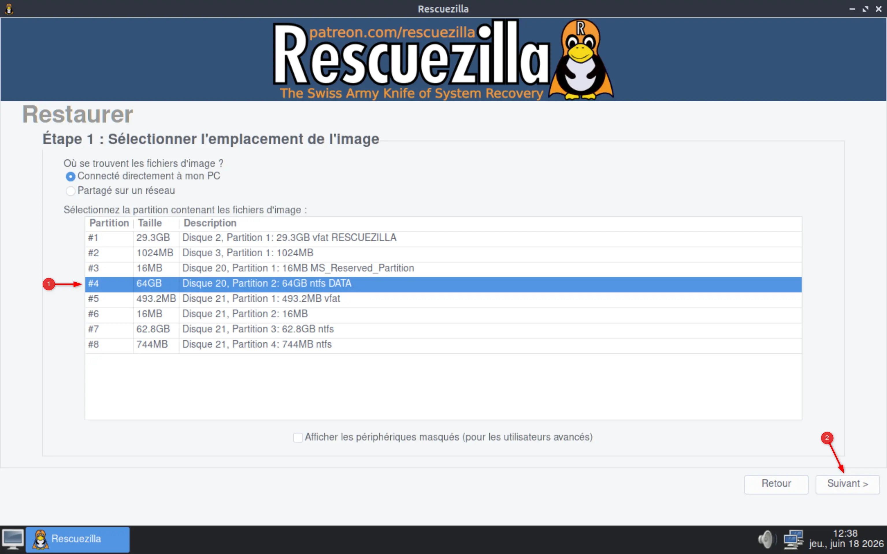Click the taskbar clock showing 12:38

point(846,539)
